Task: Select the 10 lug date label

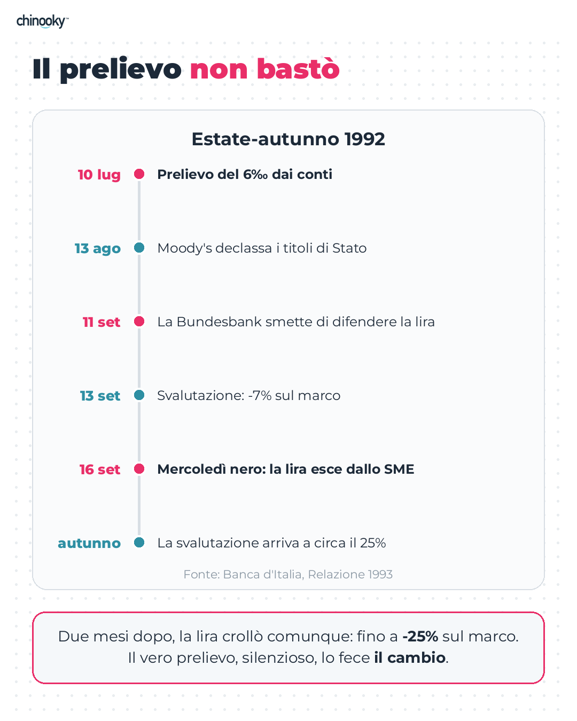Action: pos(99,175)
